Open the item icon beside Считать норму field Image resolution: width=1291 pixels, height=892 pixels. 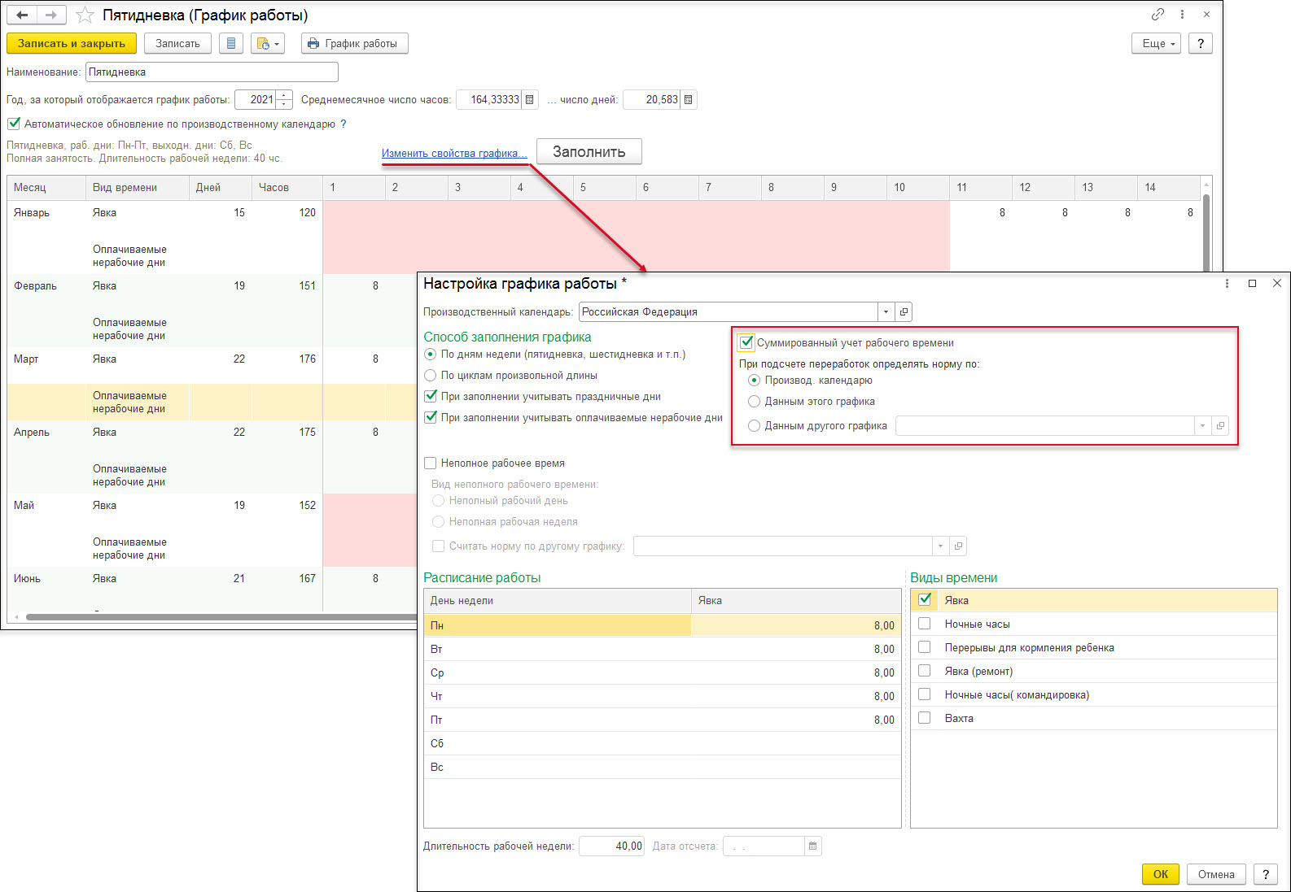click(958, 546)
